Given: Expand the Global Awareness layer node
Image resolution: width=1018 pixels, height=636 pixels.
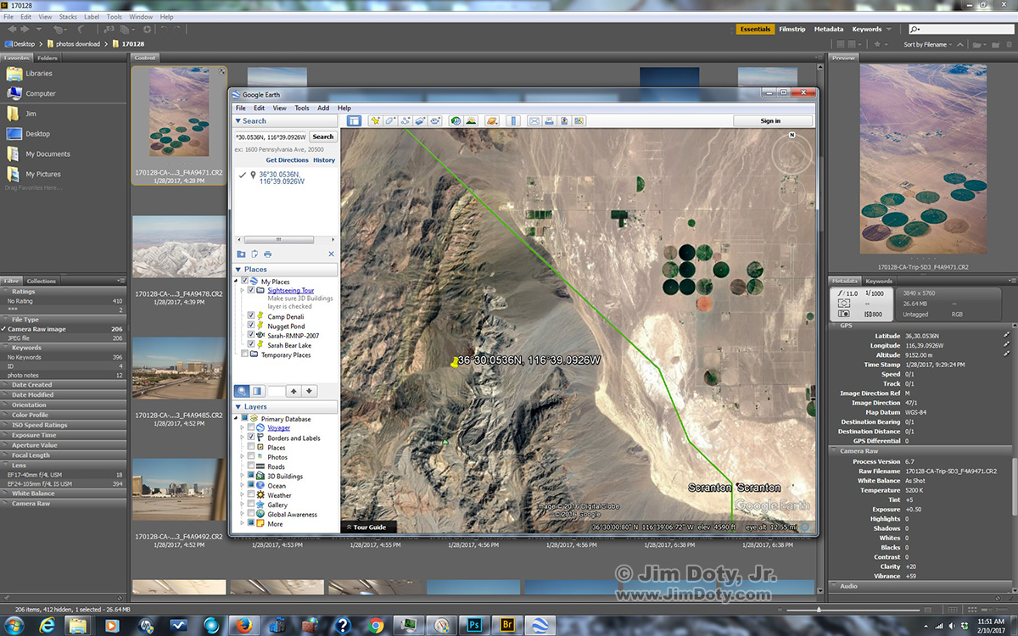Looking at the screenshot, I should (x=242, y=515).
